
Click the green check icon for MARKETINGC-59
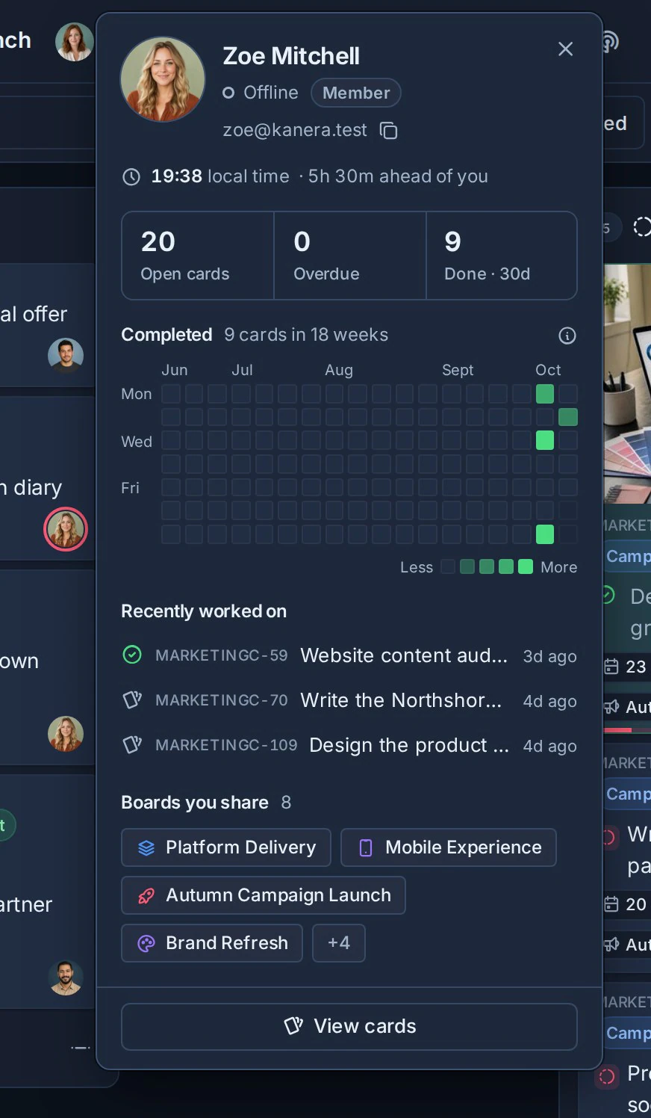[132, 655]
